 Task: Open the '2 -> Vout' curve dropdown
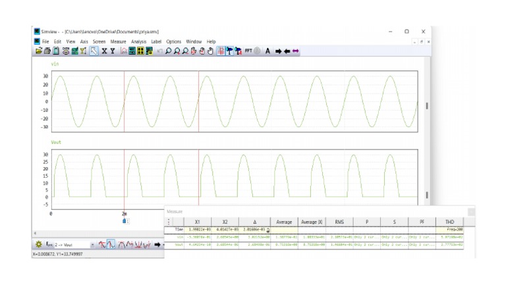coord(92,245)
